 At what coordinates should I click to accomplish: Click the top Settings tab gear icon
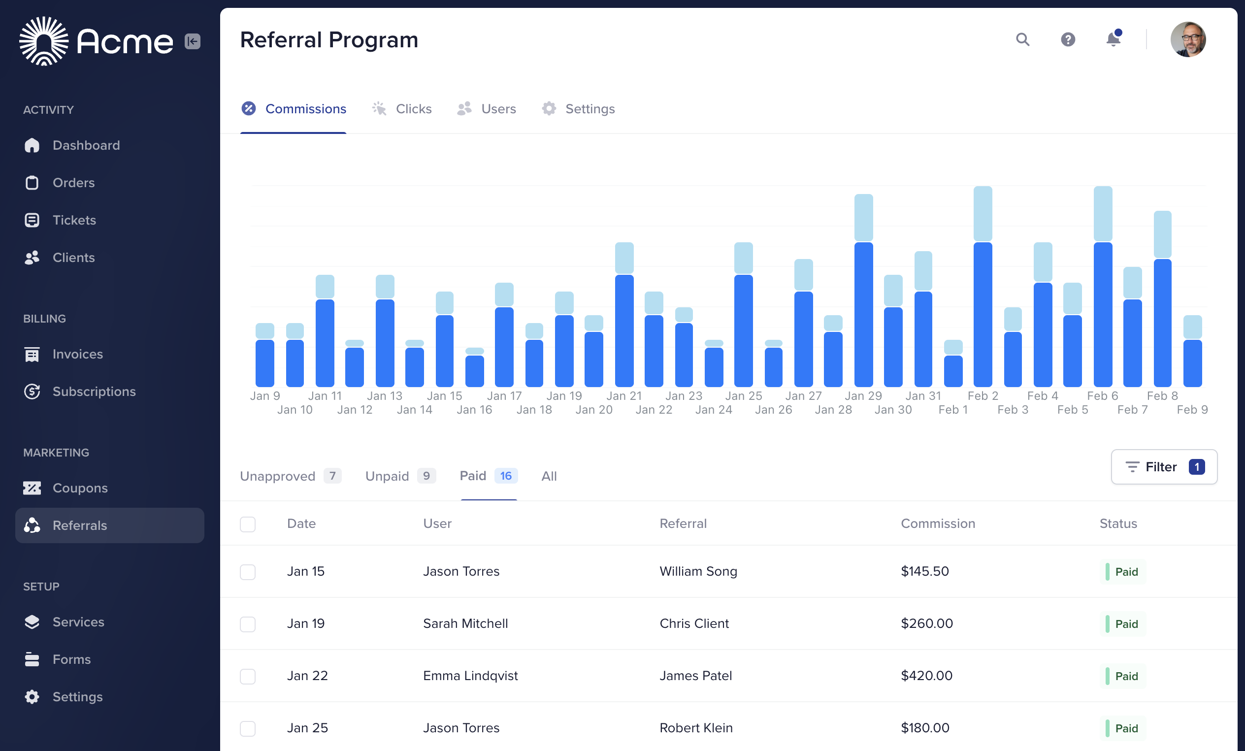pos(549,109)
